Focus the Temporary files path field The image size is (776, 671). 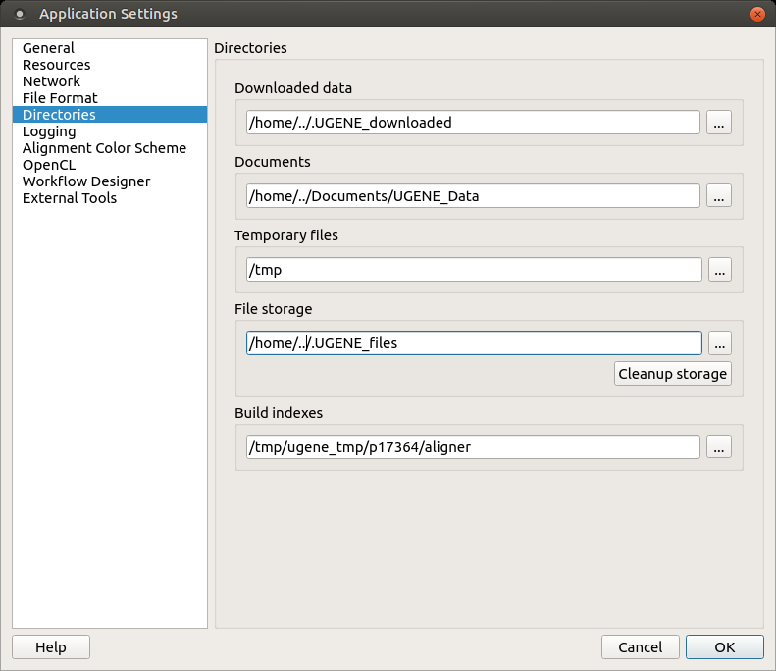474,270
